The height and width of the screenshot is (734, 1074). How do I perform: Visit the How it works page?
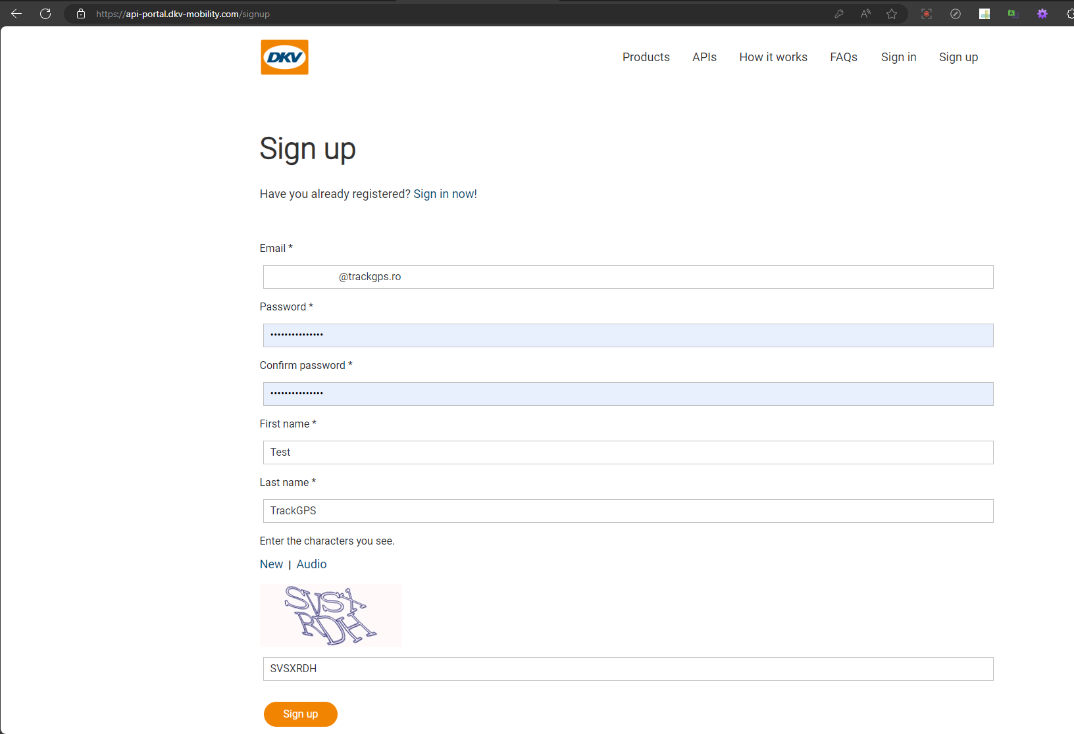773,57
